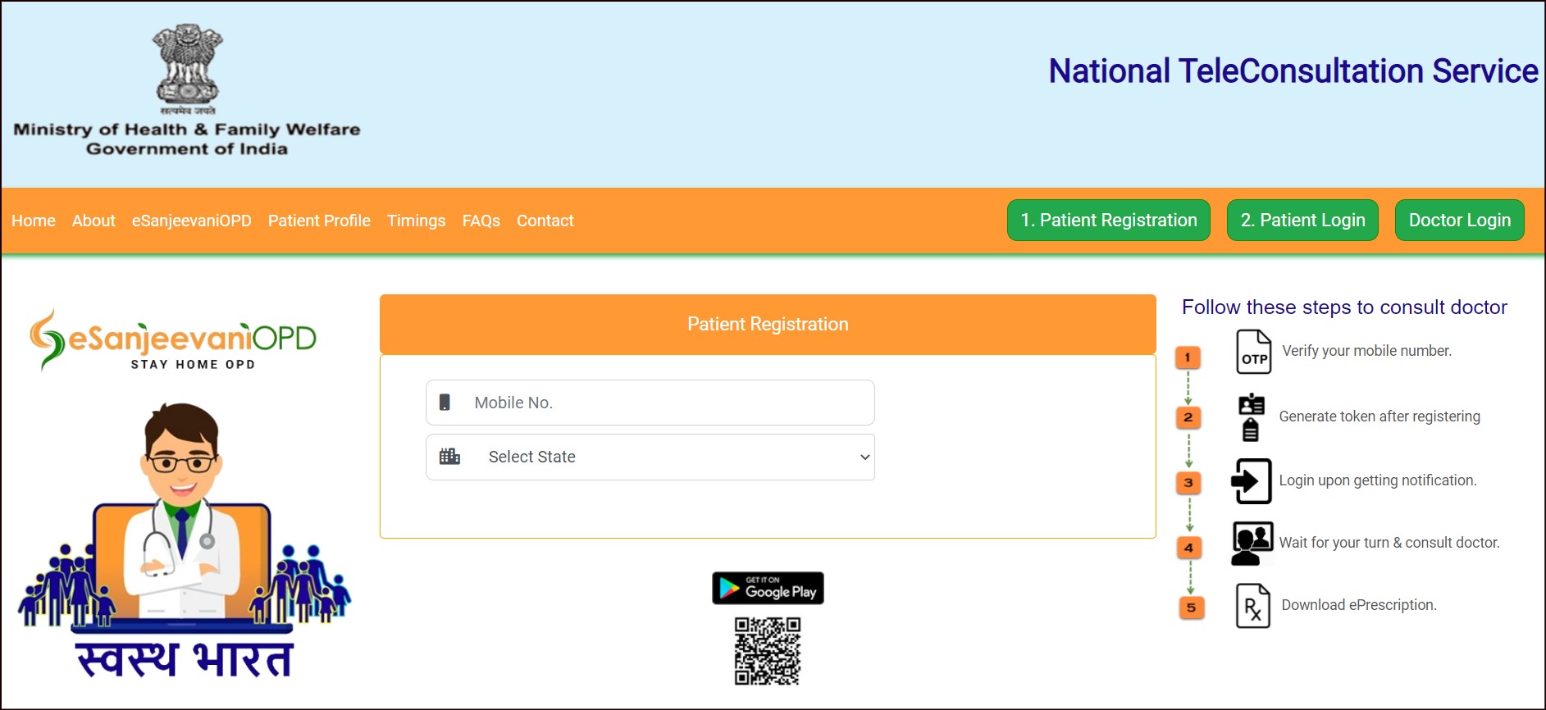The height and width of the screenshot is (710, 1546).
Task: Click the 1. Patient Registration button
Action: pos(1109,221)
